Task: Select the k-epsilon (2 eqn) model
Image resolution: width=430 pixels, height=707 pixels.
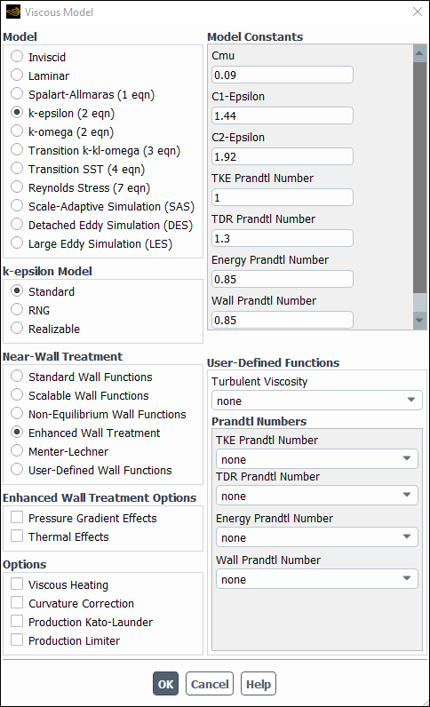Action: coord(17,112)
